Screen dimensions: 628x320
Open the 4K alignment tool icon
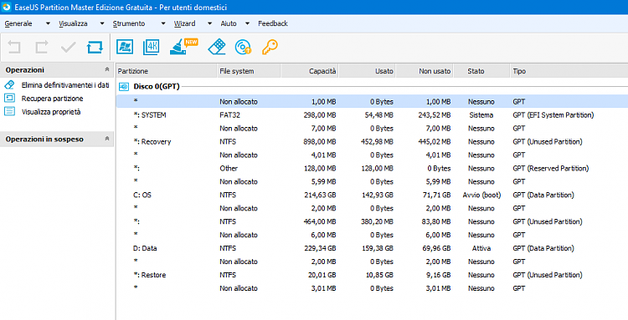(x=151, y=47)
